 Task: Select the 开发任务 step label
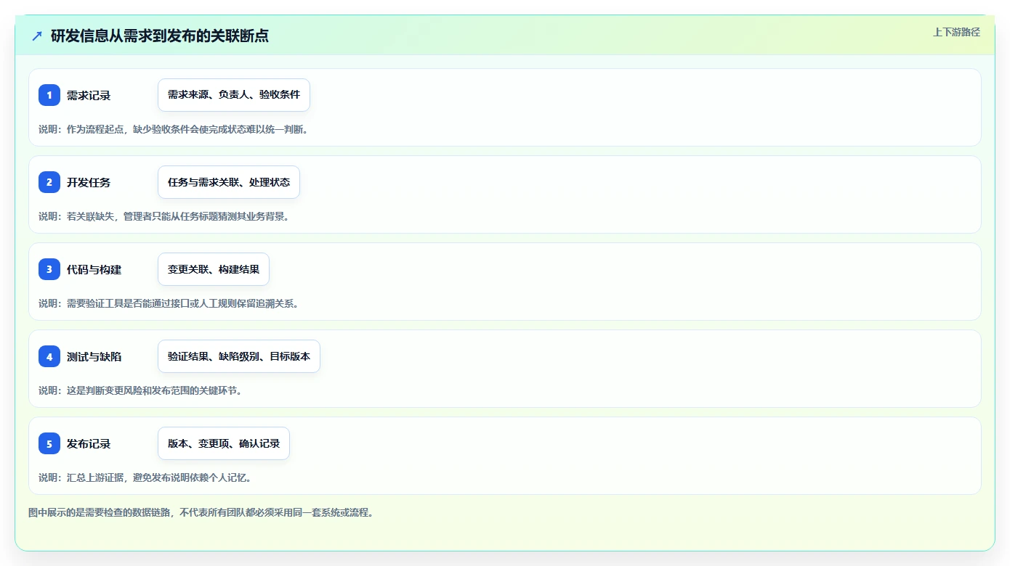click(89, 182)
